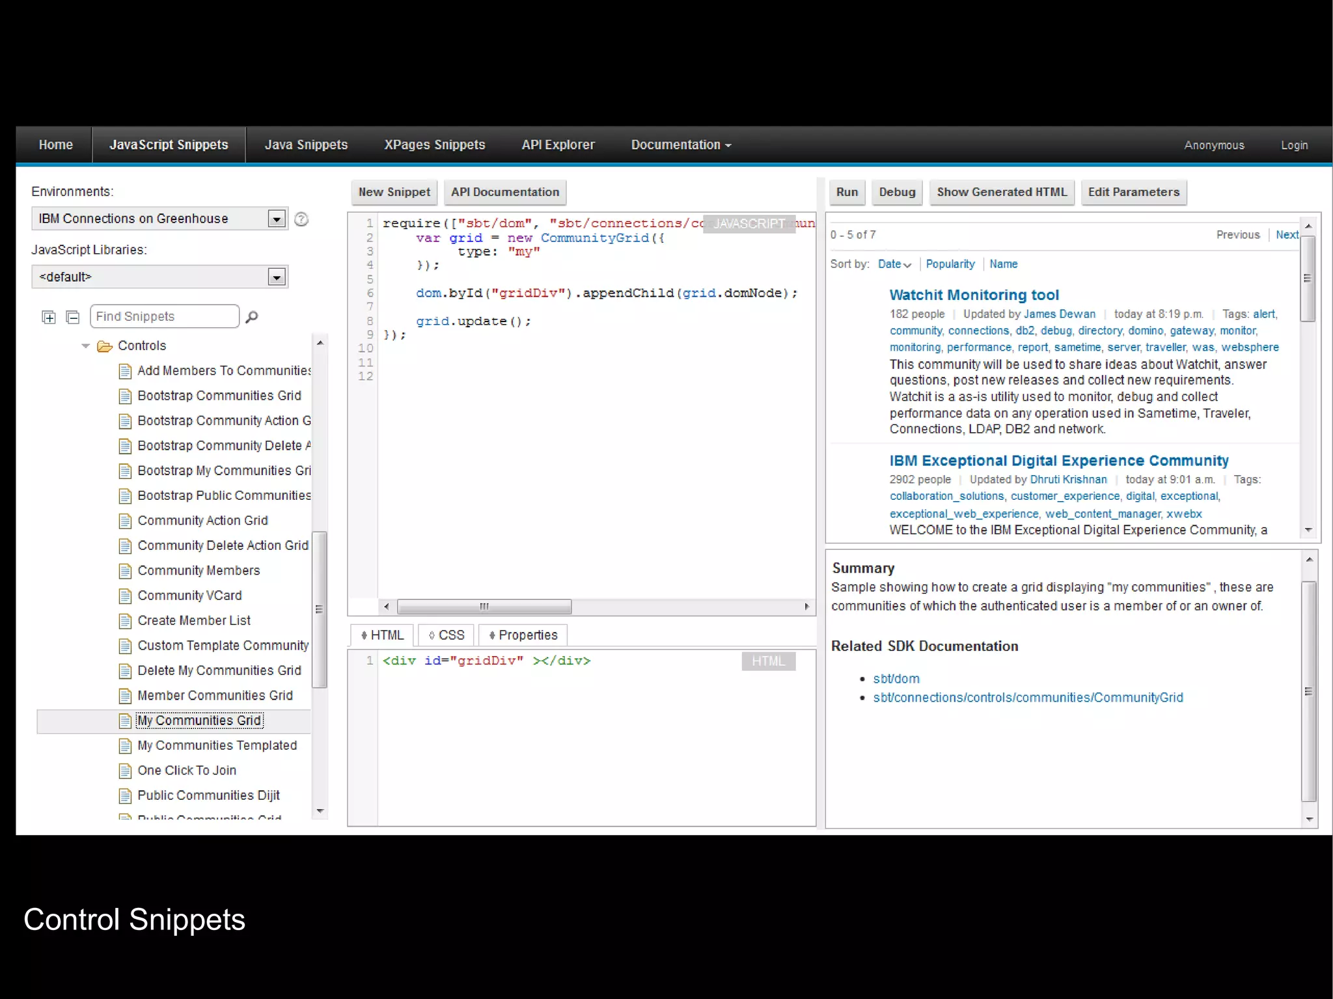The width and height of the screenshot is (1333, 999).
Task: Click the expand all tree icon
Action: coord(49,317)
